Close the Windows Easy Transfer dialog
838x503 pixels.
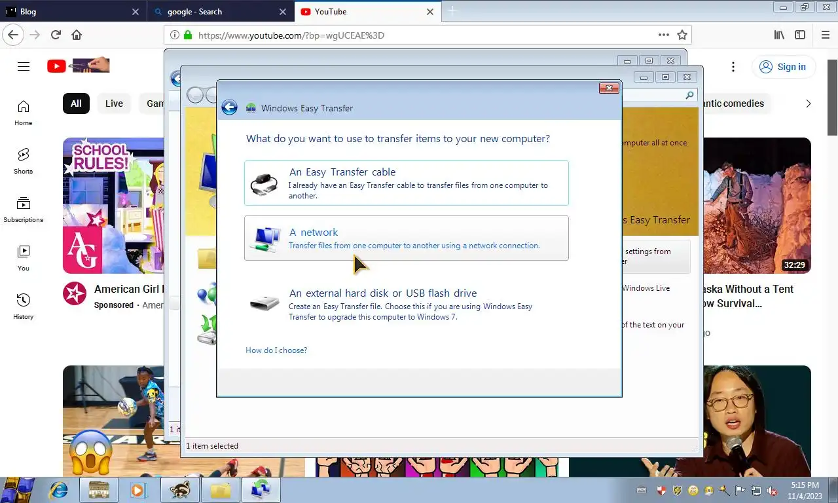(609, 88)
